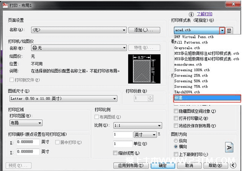
Task: Click the AutoCAD icon in the title bar
Action: 5,5
